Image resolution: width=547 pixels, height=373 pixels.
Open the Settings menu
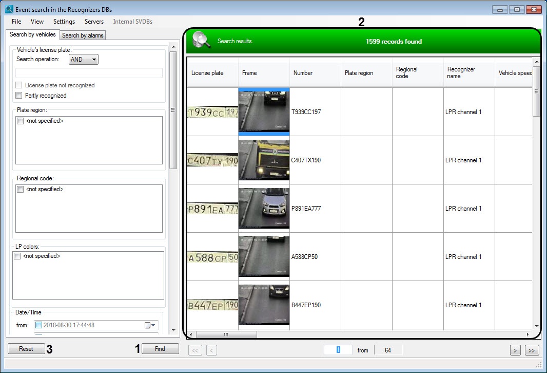pos(64,22)
